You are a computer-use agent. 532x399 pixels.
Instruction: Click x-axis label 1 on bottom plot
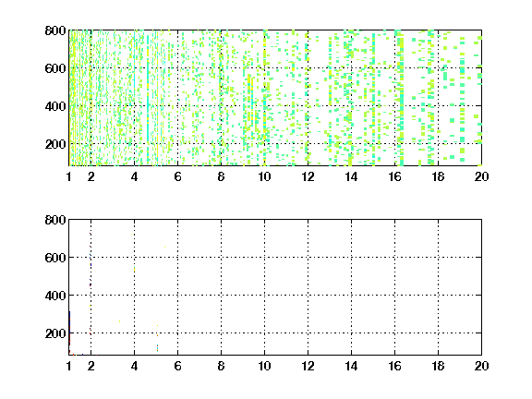(x=69, y=366)
